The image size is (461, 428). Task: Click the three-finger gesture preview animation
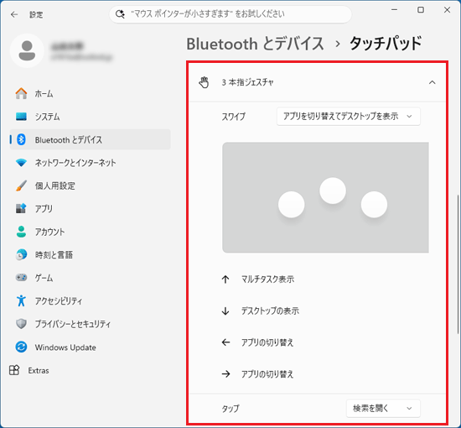325,197
